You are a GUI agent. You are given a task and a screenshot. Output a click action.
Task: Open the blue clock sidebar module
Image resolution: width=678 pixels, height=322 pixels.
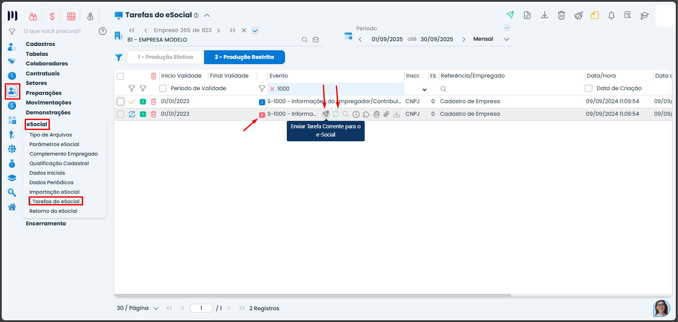point(12,76)
